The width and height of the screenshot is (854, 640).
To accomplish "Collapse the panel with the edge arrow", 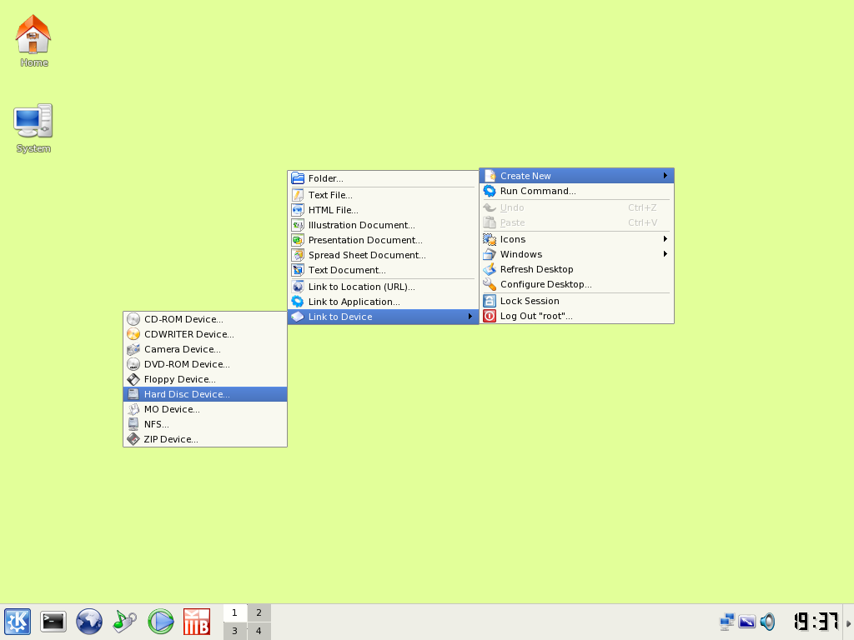I will click(848, 623).
